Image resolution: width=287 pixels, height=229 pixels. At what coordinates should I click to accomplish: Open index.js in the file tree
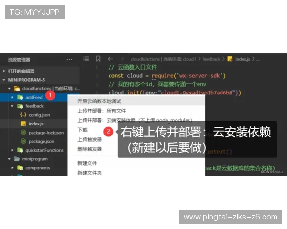click(x=36, y=124)
